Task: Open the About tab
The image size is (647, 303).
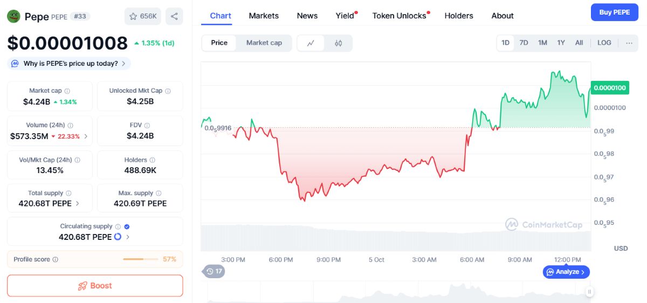Action: coord(503,16)
